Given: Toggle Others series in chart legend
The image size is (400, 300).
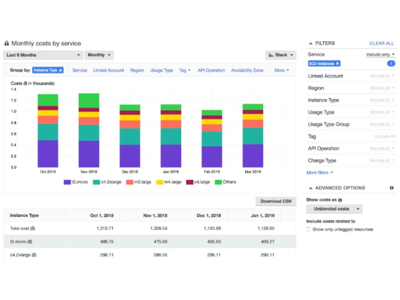Looking at the screenshot, I should coord(226,182).
